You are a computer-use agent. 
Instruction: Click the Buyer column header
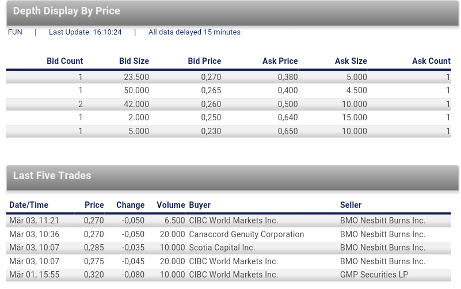(x=200, y=205)
